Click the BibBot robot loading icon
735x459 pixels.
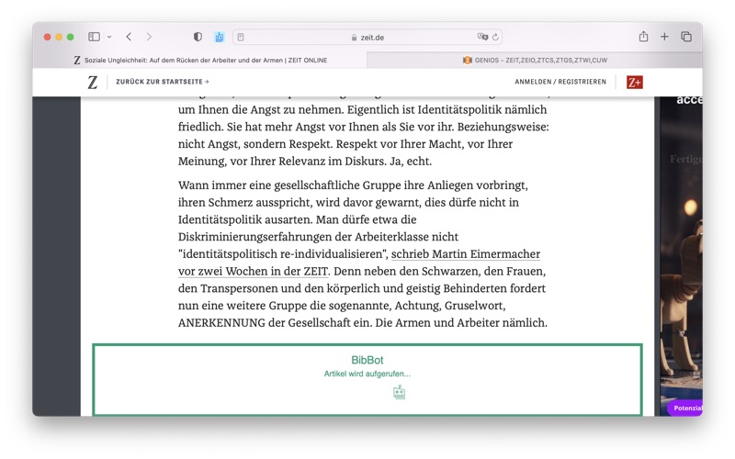click(x=399, y=392)
